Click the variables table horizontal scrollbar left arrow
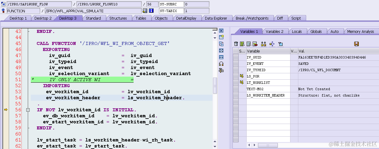Image resolution: width=379 pixels, height=149 pixels. (x=249, y=145)
